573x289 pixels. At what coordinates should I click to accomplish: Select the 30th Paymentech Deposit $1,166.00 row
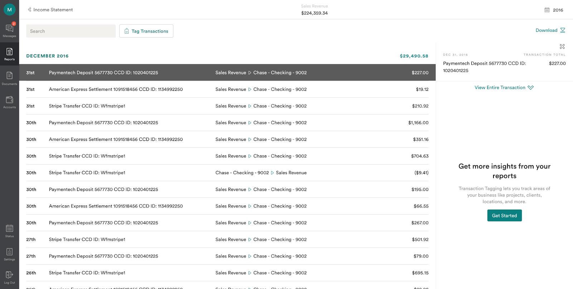point(227,123)
